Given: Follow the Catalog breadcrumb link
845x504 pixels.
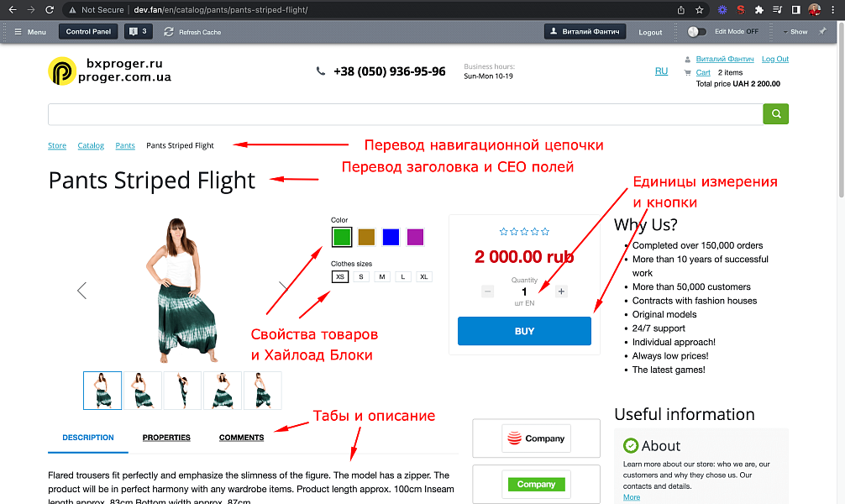Looking at the screenshot, I should click(91, 145).
